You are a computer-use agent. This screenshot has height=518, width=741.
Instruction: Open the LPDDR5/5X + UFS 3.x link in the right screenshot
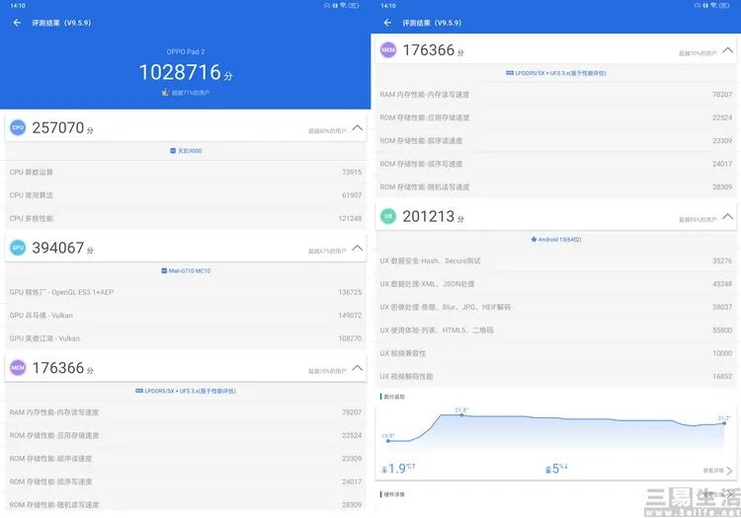(556, 73)
